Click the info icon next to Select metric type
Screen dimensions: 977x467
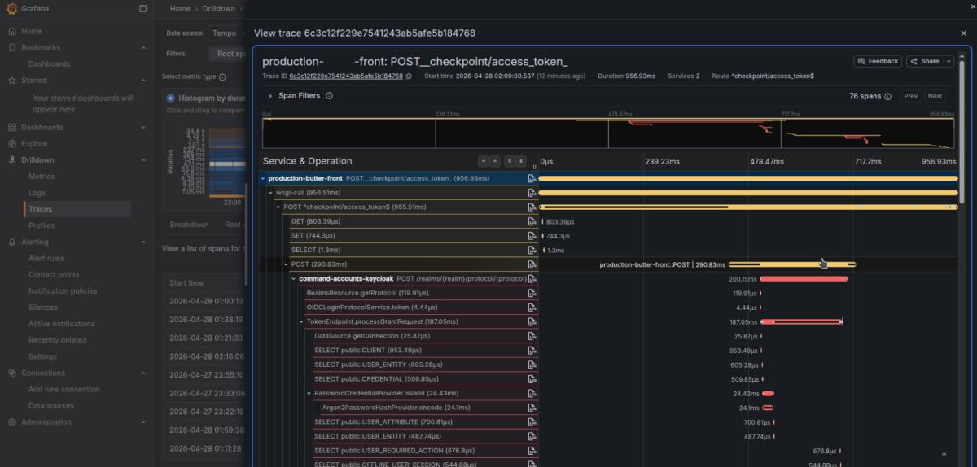[222, 76]
